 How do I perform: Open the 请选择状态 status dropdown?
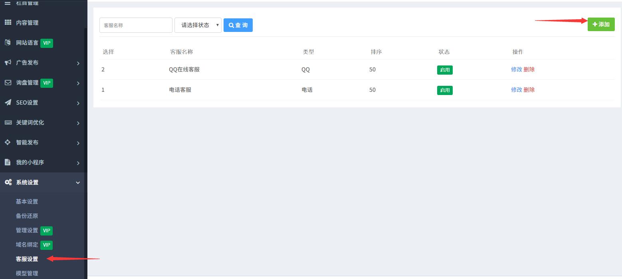click(x=198, y=25)
